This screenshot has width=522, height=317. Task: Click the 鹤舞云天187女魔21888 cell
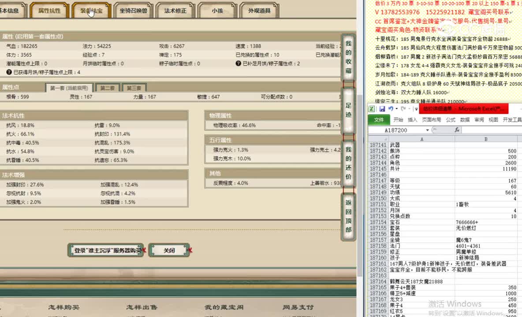(x=421, y=282)
